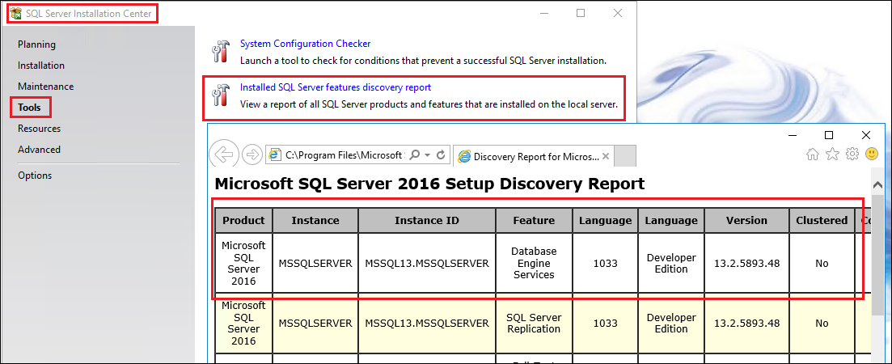892x364 pixels.
Task: Click Clustered No in SQL Server Replication row
Action: point(822,323)
